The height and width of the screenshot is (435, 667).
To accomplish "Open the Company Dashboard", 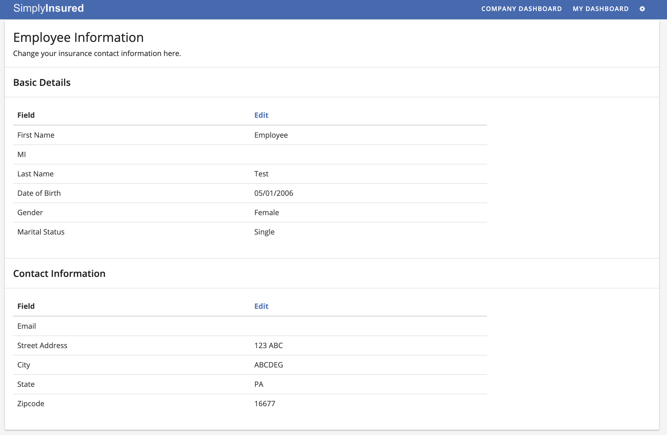I will pos(521,9).
